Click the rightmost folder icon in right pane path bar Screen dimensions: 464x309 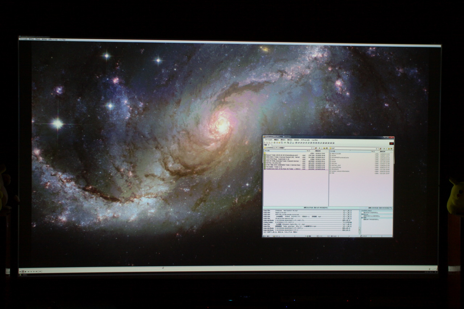pyautogui.click(x=392, y=148)
